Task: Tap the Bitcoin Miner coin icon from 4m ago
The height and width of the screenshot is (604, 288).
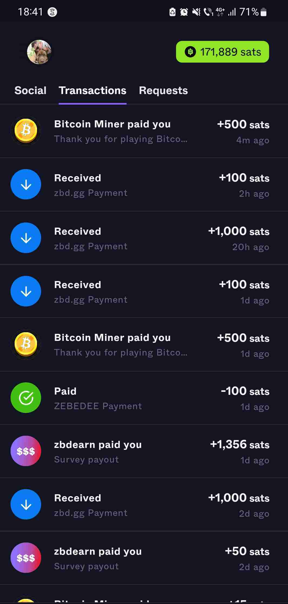Action: tap(26, 131)
